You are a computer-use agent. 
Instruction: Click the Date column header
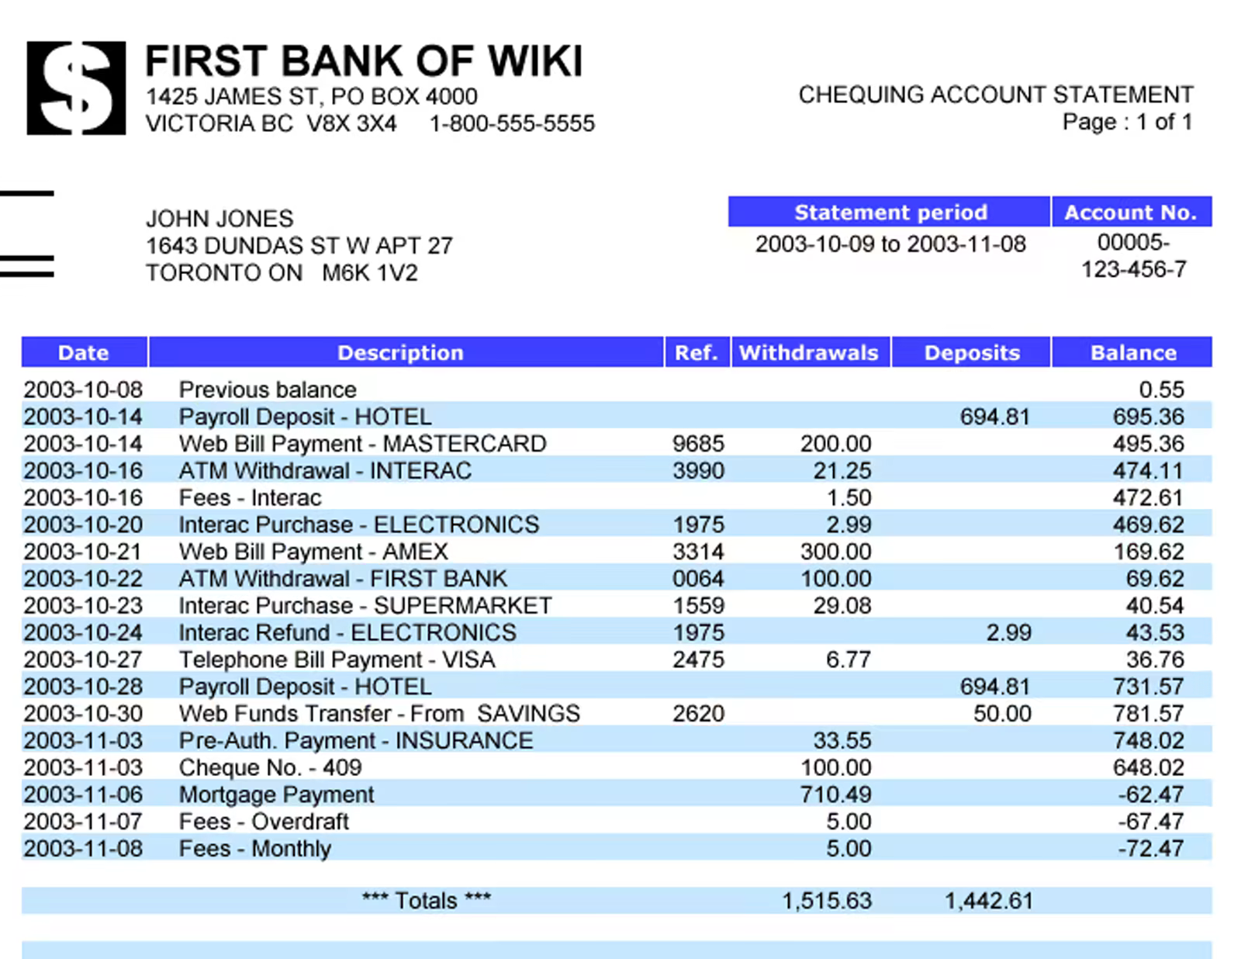click(x=84, y=352)
